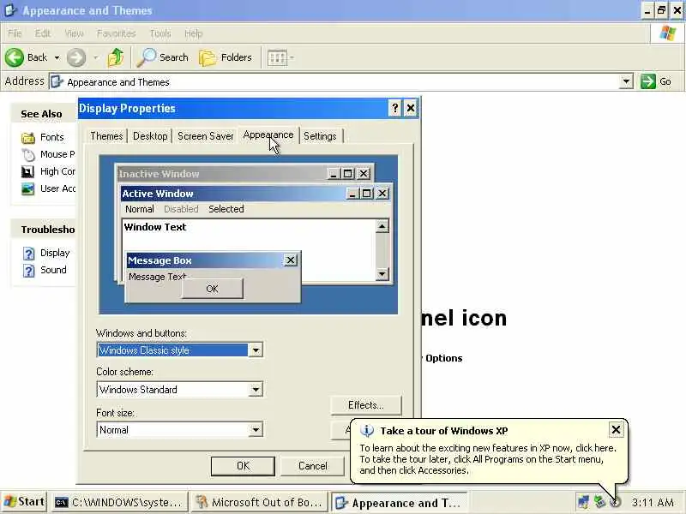Screen dimensions: 686x514
Task: Click the Start button
Action: coord(24,502)
